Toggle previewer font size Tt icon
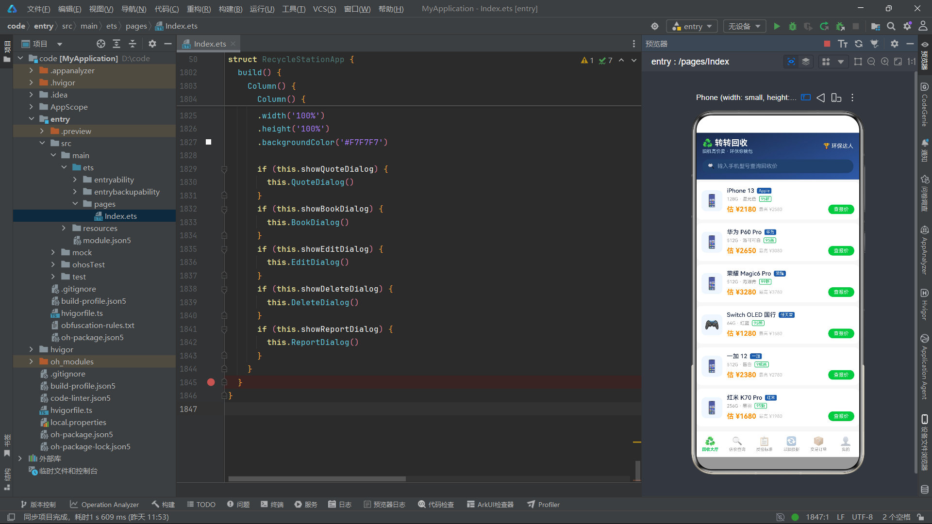Image resolution: width=932 pixels, height=524 pixels. tap(843, 44)
